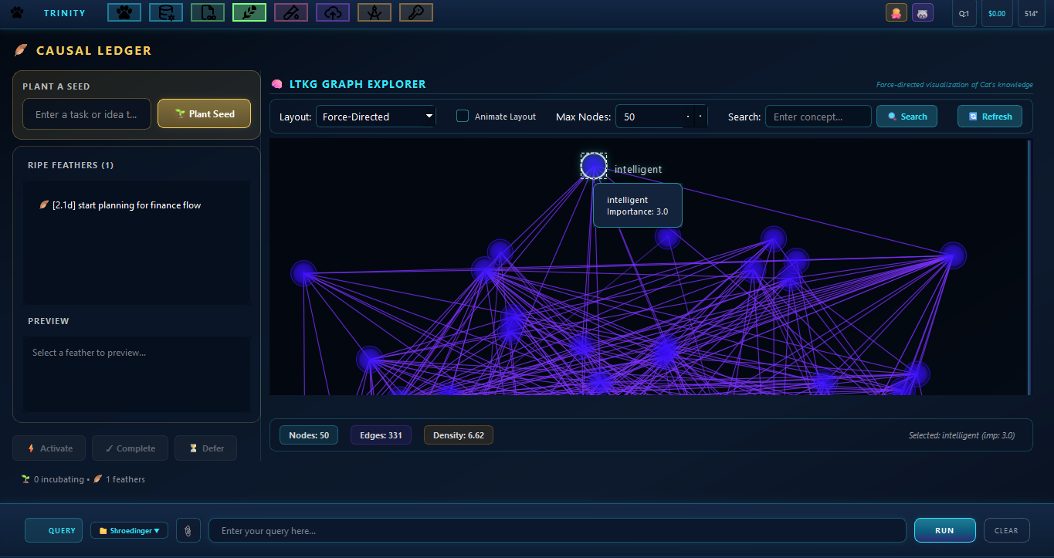The height and width of the screenshot is (558, 1054).
Task: Click the raccoon avatar icon
Action: point(922,13)
